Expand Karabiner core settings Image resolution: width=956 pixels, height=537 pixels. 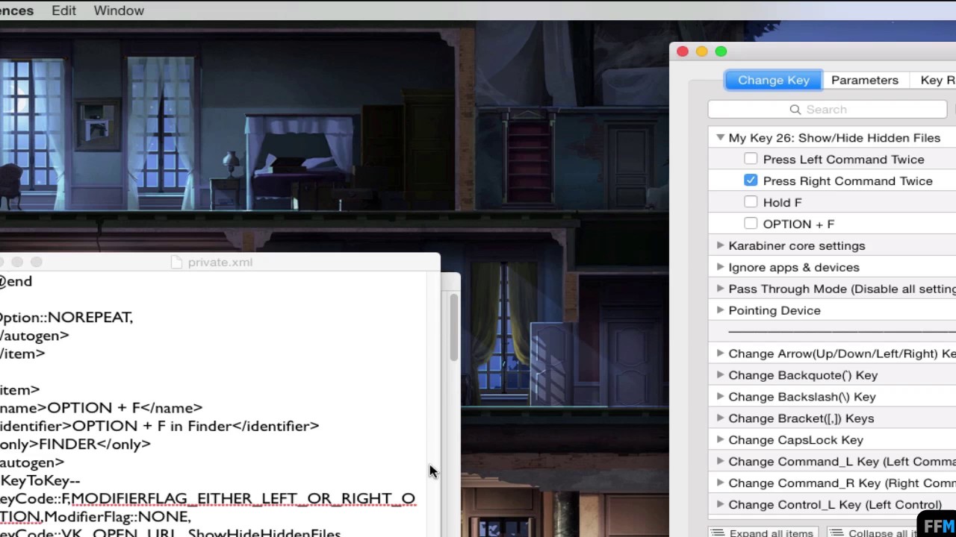tap(720, 245)
